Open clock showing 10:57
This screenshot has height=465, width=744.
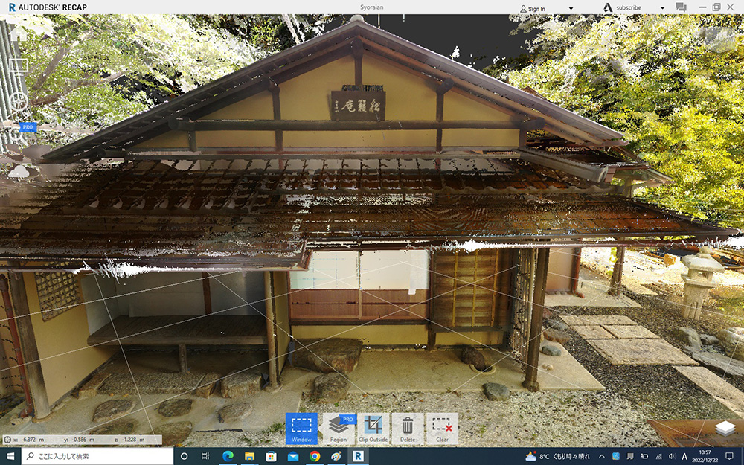click(x=705, y=457)
